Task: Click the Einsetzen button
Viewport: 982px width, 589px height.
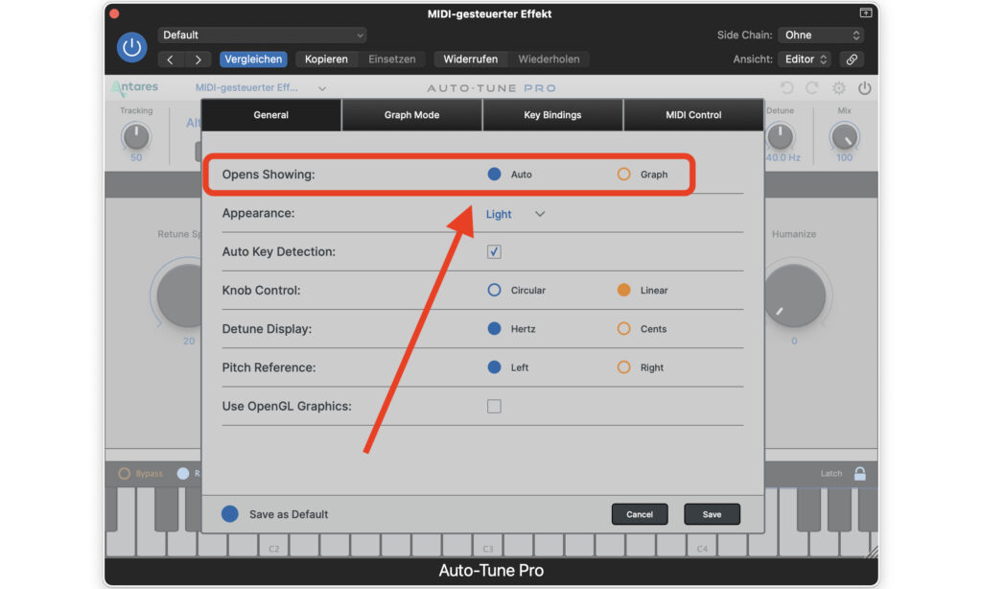Action: coord(392,59)
